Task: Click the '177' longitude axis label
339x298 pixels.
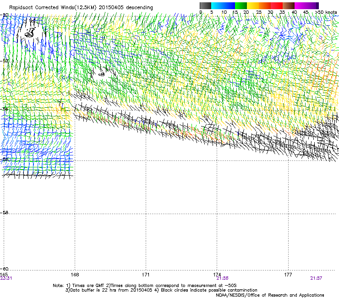Action: pyautogui.click(x=288, y=275)
